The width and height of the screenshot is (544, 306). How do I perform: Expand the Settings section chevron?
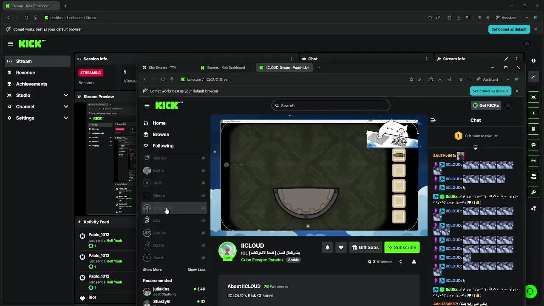tap(66, 118)
